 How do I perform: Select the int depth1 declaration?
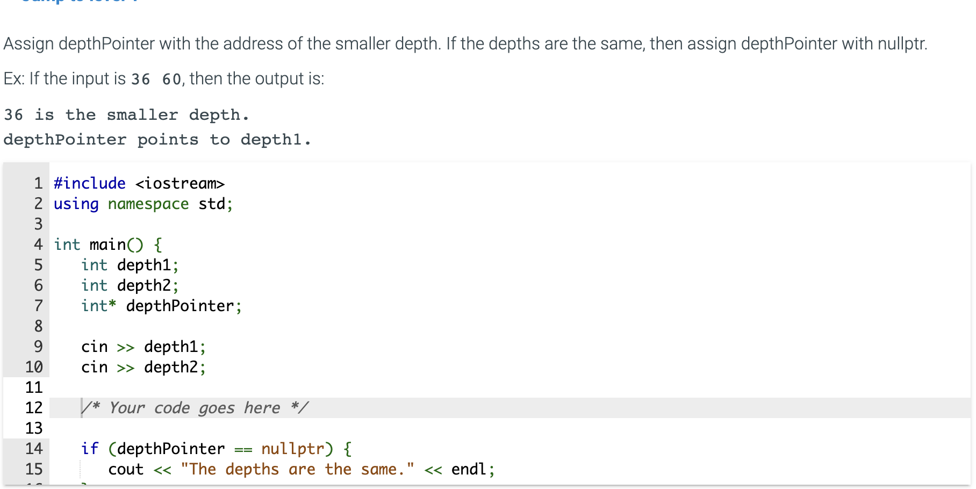(130, 265)
